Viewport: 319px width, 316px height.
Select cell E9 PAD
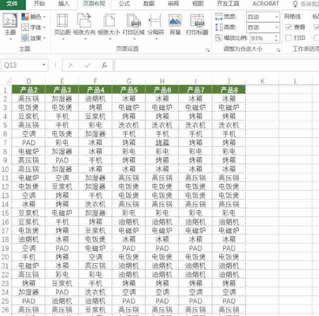point(62,160)
